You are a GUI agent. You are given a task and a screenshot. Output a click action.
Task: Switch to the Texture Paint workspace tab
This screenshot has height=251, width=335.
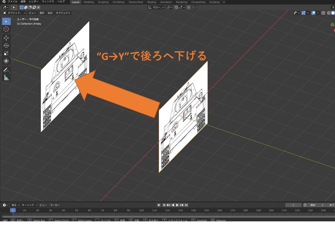click(136, 2)
